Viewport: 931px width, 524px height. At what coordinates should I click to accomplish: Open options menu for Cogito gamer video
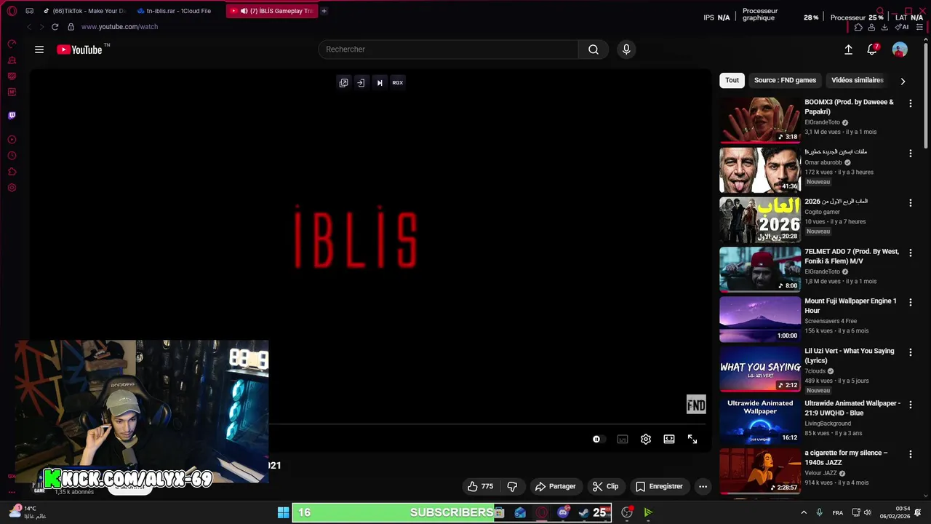[910, 203]
